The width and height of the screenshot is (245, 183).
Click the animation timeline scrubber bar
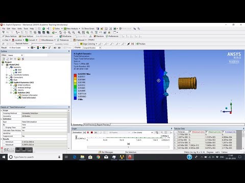pyautogui.click(x=128, y=147)
